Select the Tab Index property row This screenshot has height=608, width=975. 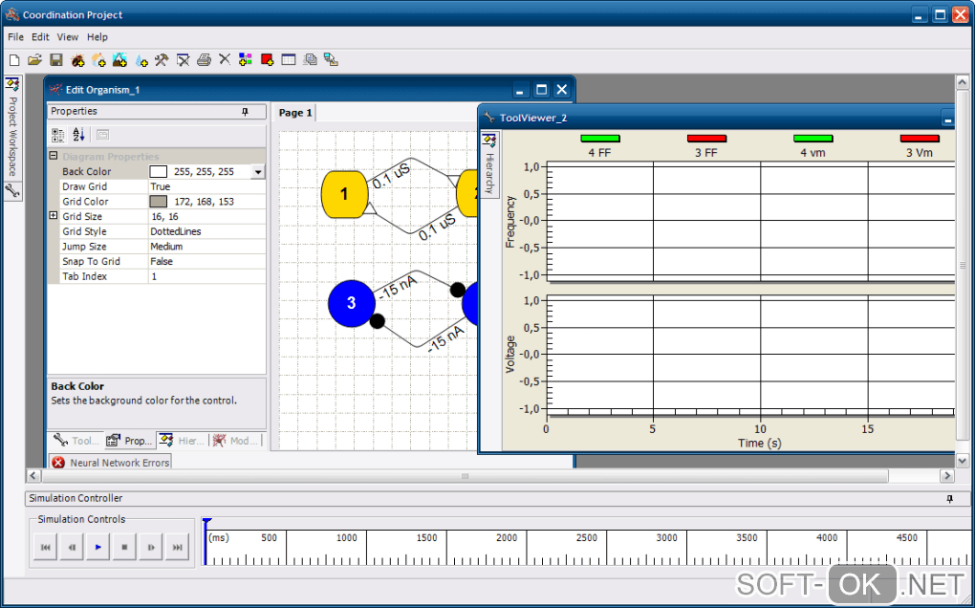158,276
